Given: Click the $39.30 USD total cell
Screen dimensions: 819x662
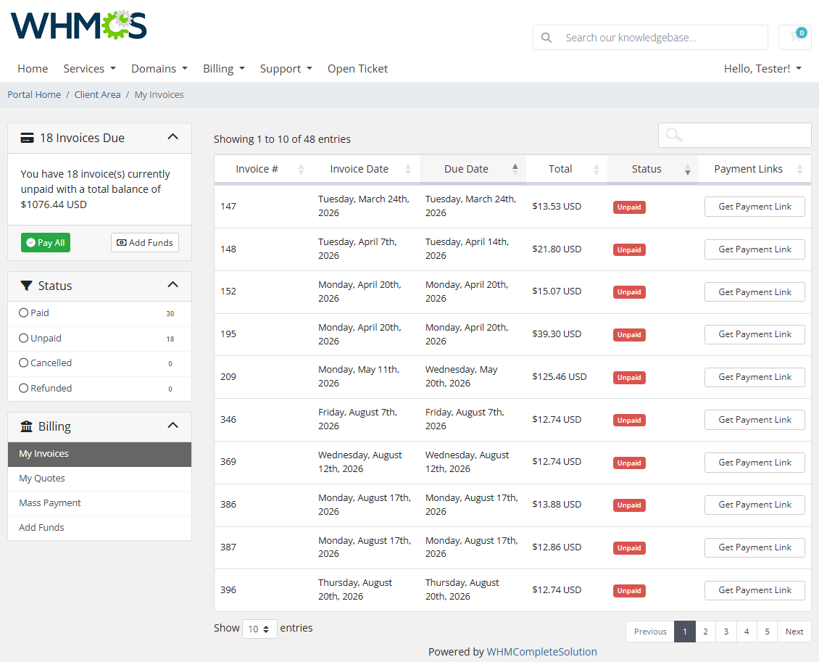Looking at the screenshot, I should click(x=557, y=334).
